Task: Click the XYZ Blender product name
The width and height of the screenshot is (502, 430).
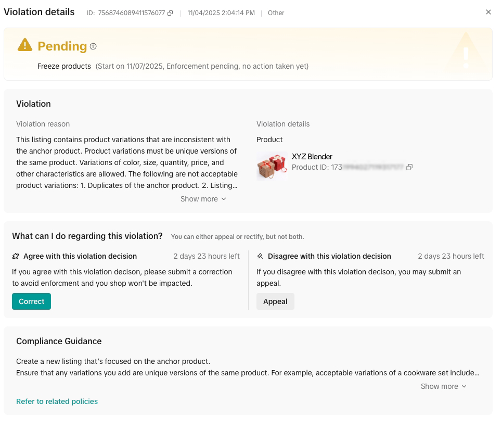Action: point(312,157)
